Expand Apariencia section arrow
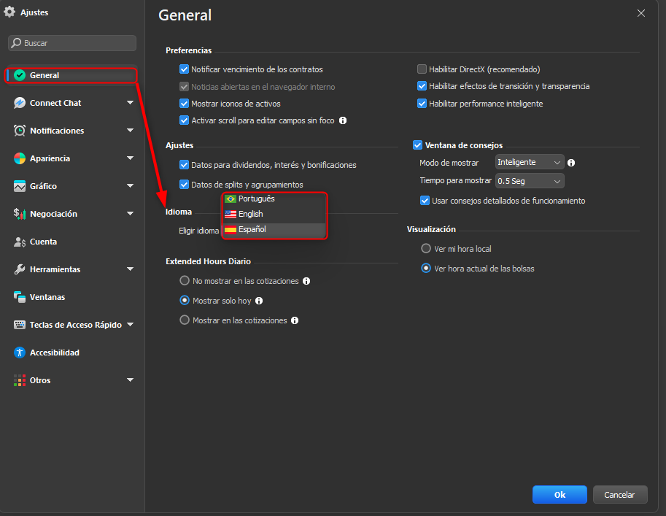Image resolution: width=666 pixels, height=516 pixels. point(130,158)
